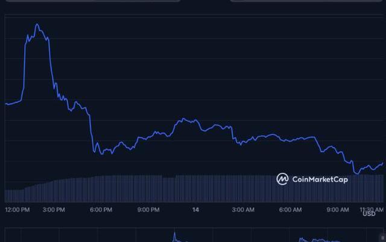
Task: Click the top-right control bar segment
Action: (308, 1)
